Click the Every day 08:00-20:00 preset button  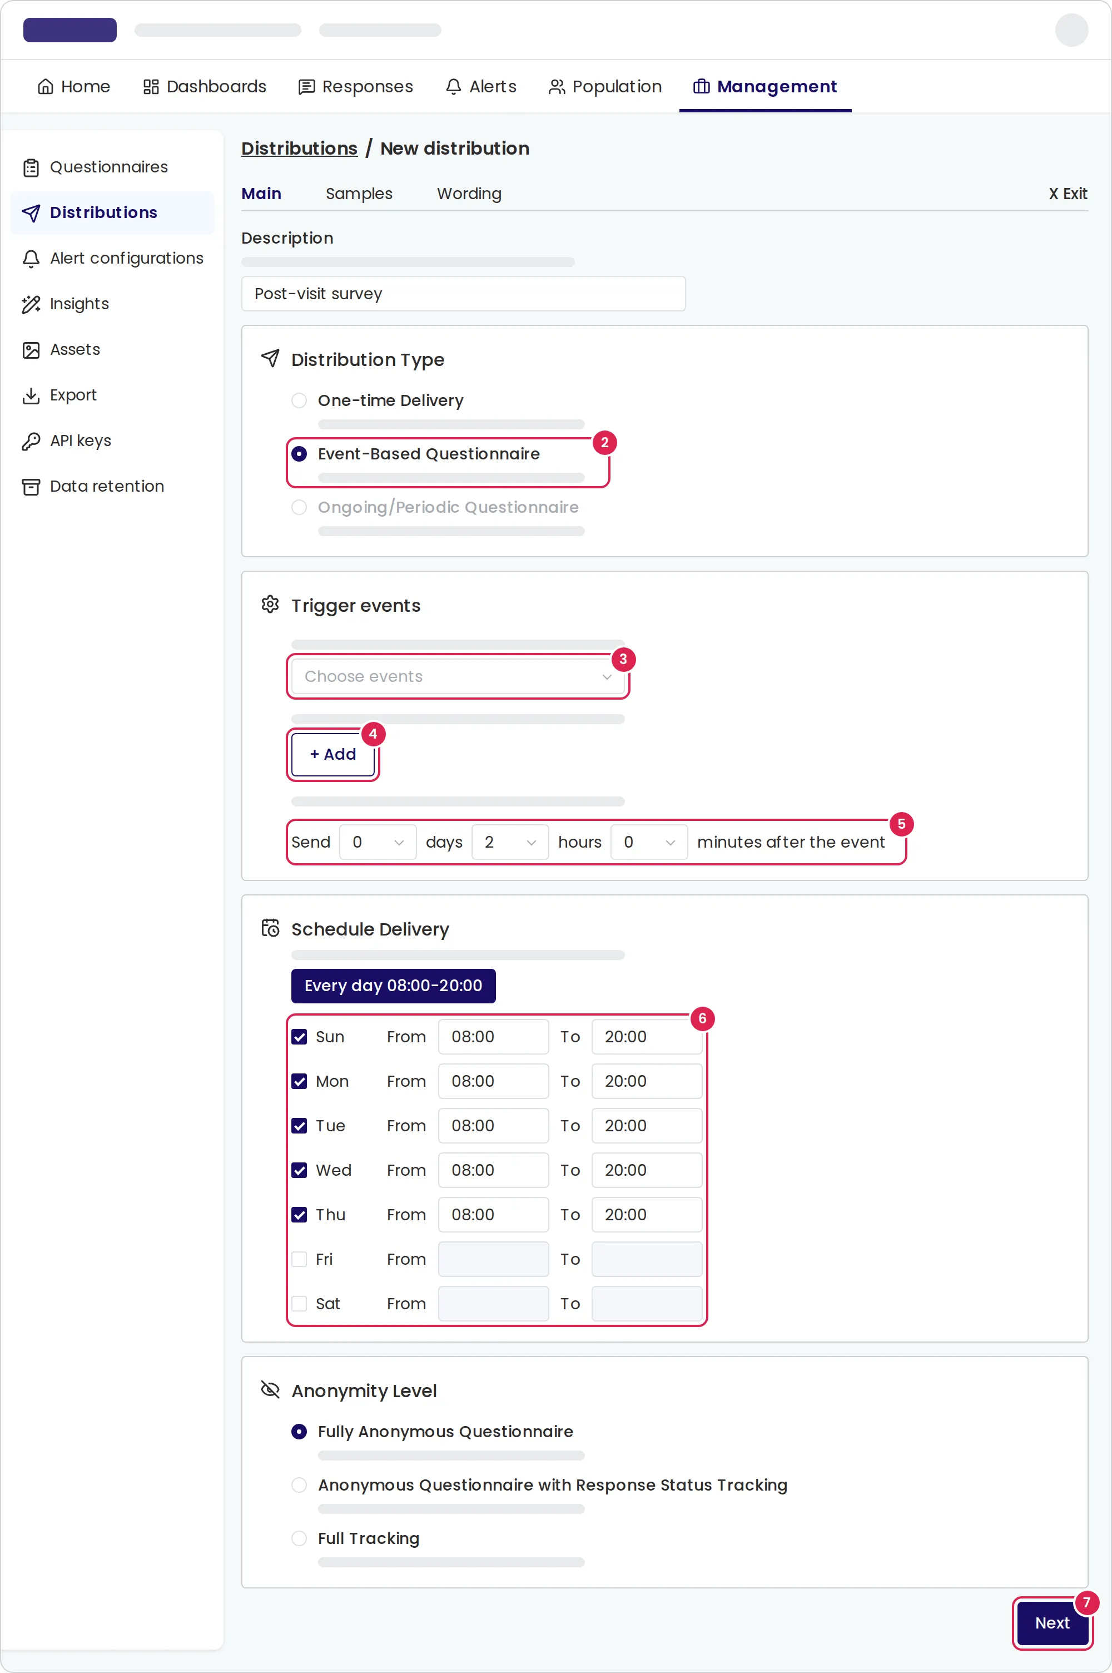point(394,986)
